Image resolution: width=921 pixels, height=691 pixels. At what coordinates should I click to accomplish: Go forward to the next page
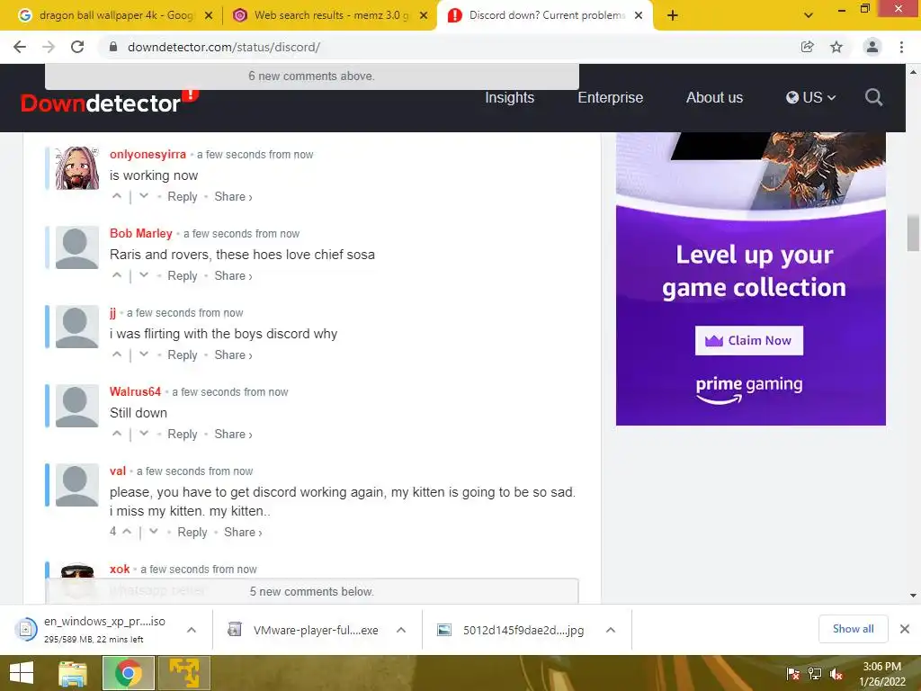(49, 47)
